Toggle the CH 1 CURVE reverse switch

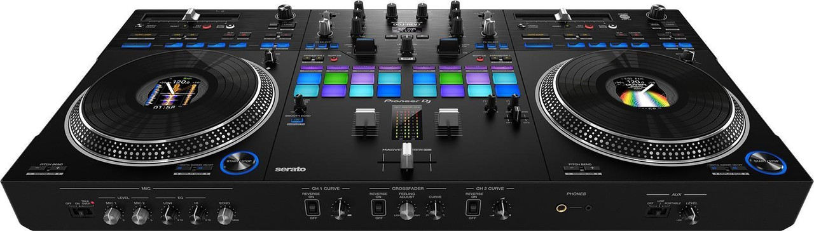[x=313, y=208]
